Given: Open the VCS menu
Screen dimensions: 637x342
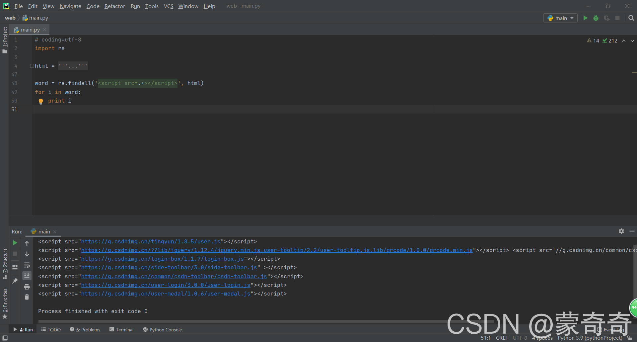Looking at the screenshot, I should 169,6.
